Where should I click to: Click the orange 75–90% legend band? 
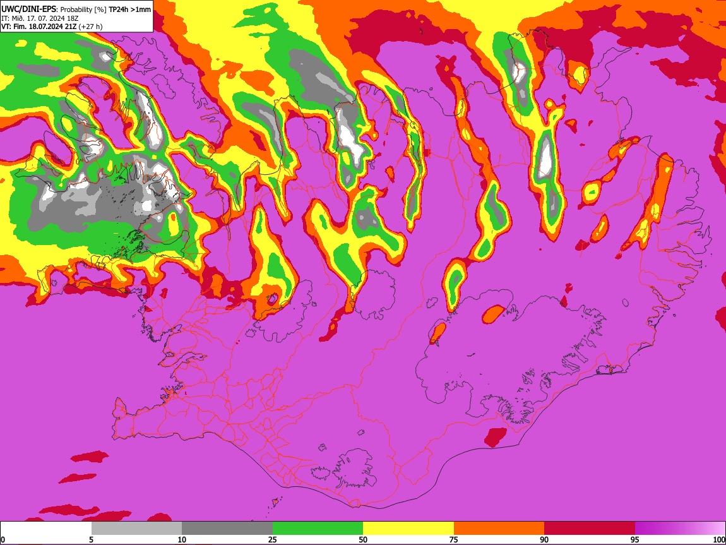click(x=499, y=529)
